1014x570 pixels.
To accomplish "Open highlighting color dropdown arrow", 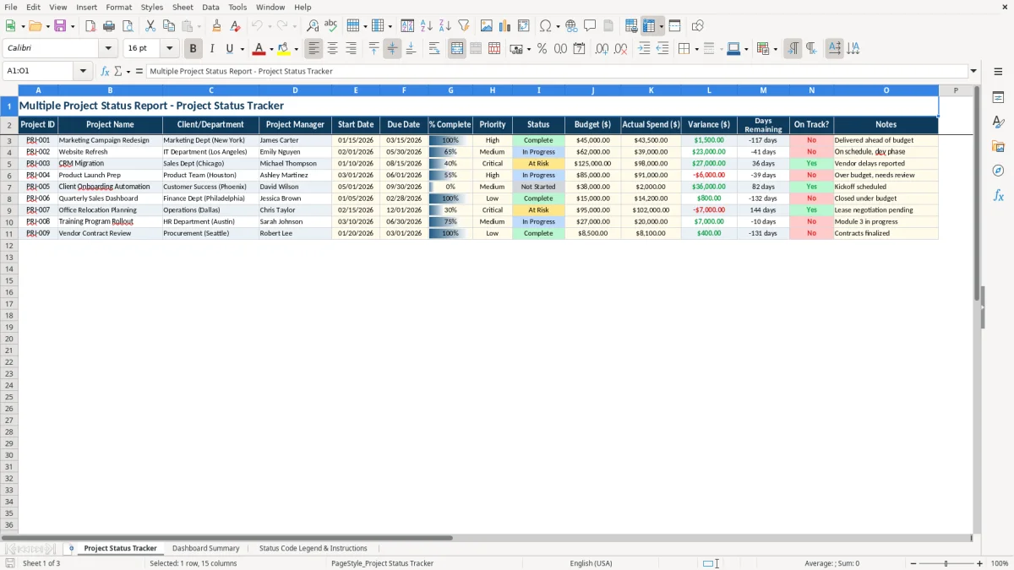I will [x=296, y=49].
